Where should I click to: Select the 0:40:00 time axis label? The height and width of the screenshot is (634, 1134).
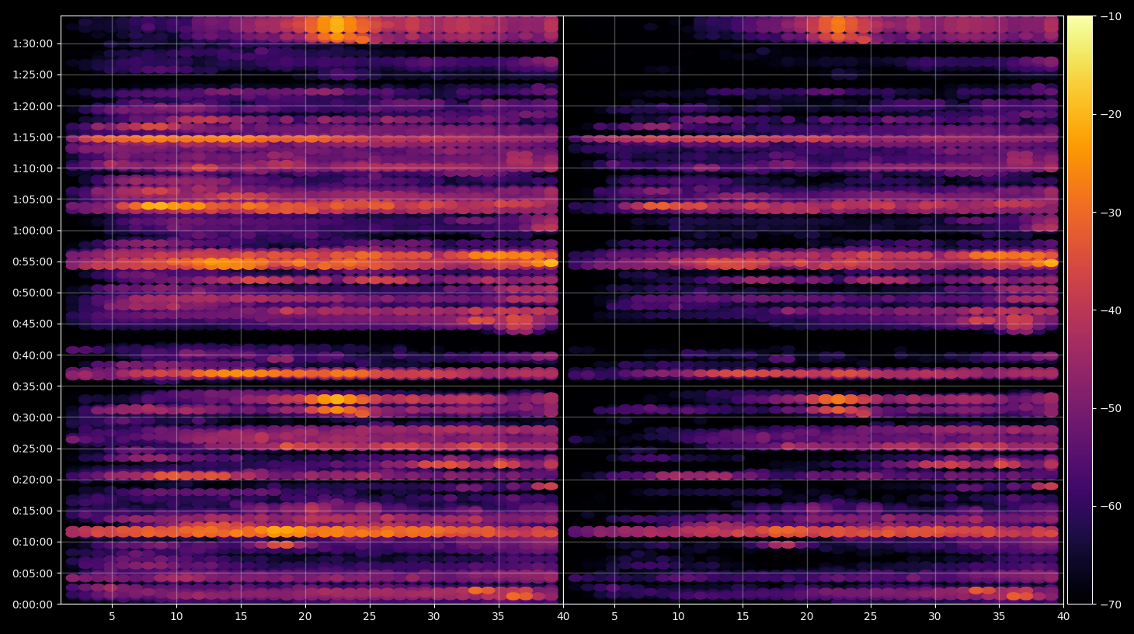[x=33, y=355]
